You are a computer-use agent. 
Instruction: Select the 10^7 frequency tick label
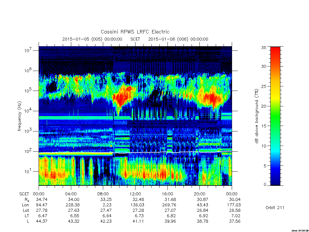pyautogui.click(x=28, y=50)
